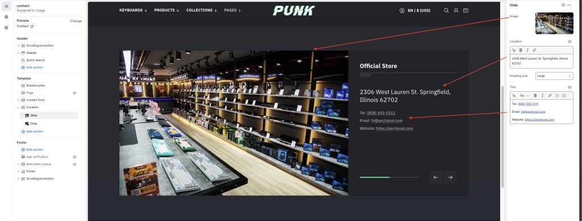Image resolution: width=582 pixels, height=221 pixels.
Task: Open app embeds icon in left rail
Action: tap(6, 27)
